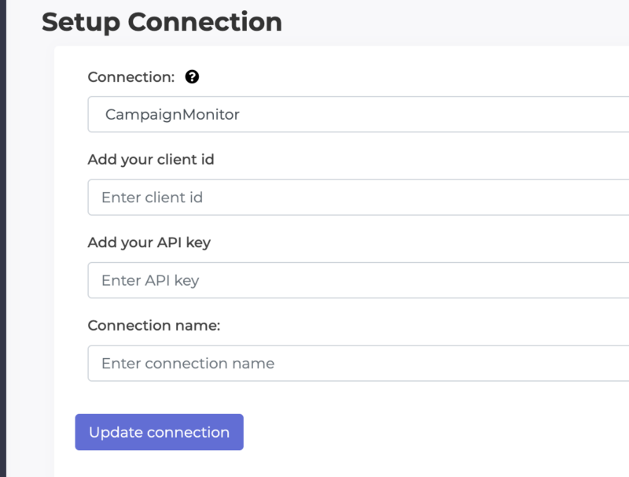Click the question mark help icon
Screen dimensions: 629x477
click(192, 76)
